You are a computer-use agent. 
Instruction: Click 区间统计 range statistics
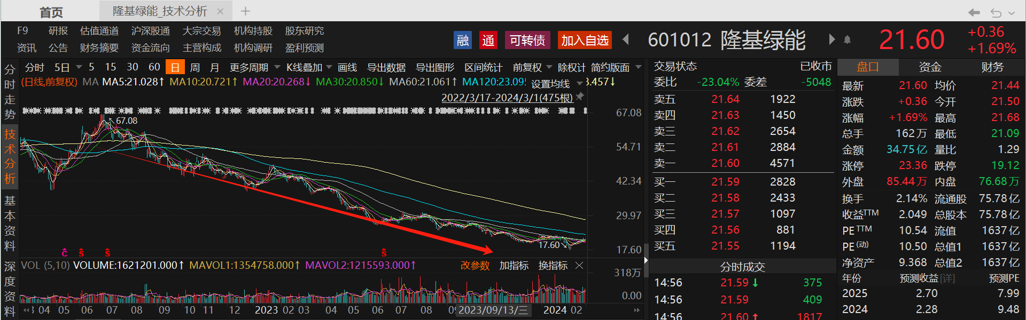[484, 67]
